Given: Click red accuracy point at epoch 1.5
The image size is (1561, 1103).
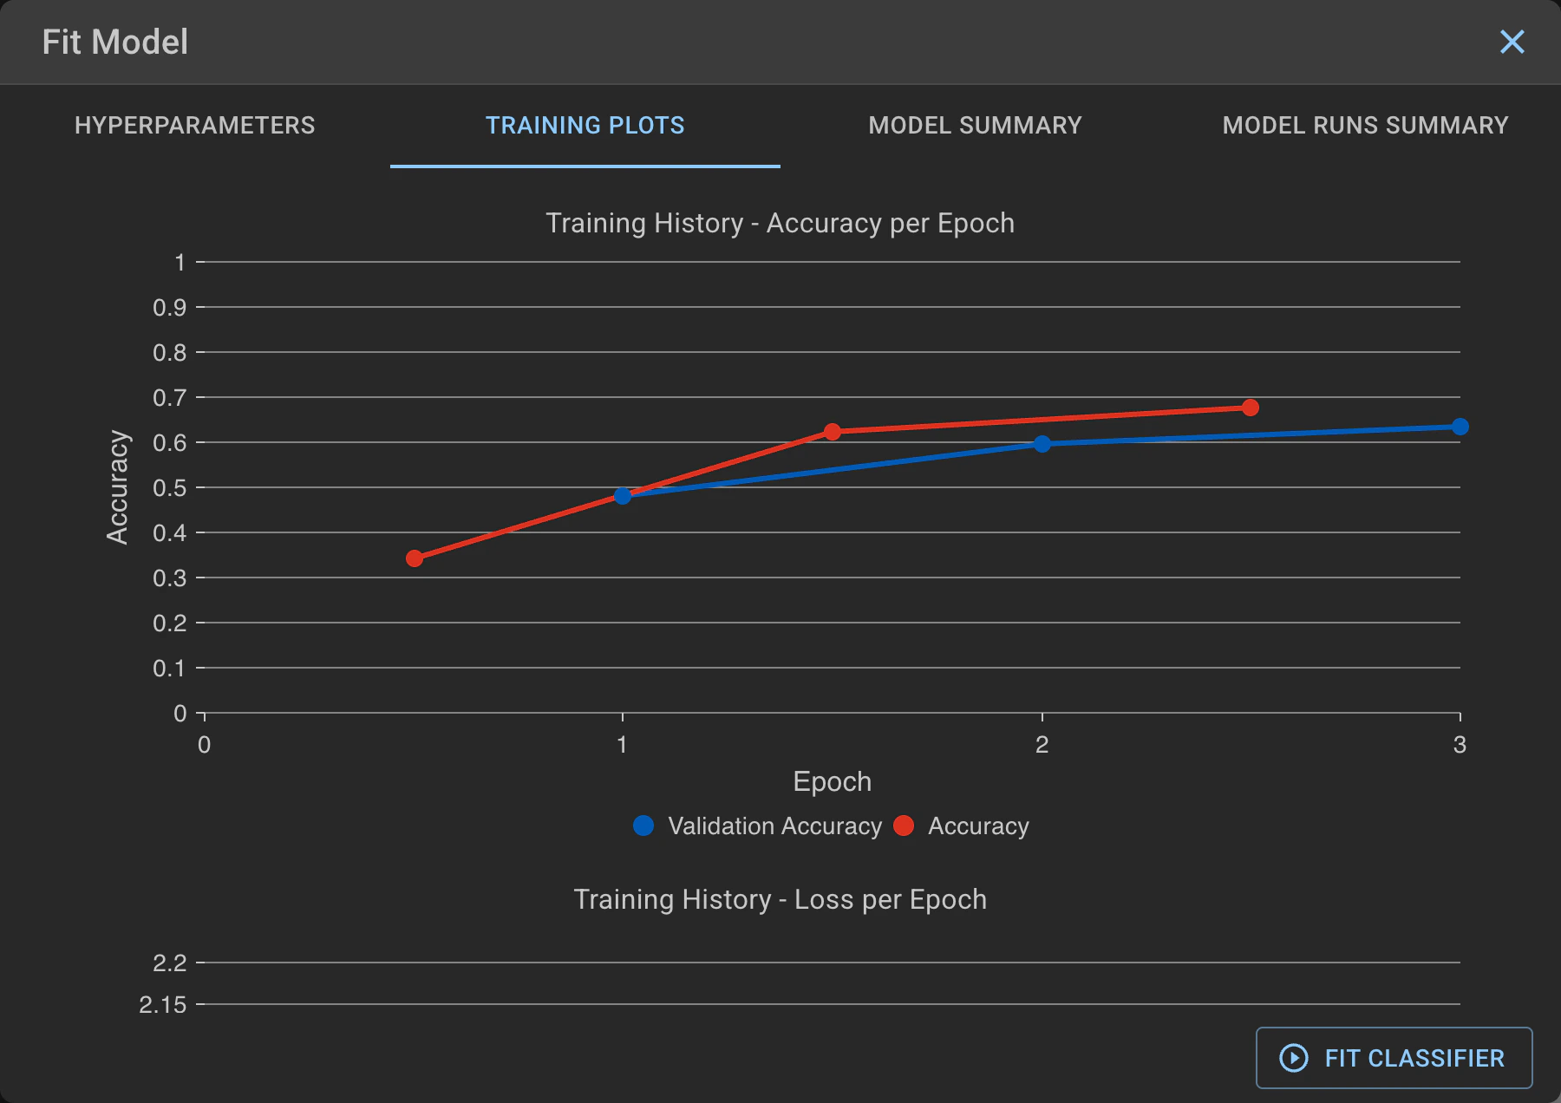Looking at the screenshot, I should tap(833, 432).
